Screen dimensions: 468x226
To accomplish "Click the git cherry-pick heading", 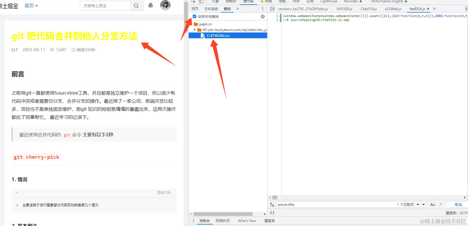I will [x=36, y=157].
